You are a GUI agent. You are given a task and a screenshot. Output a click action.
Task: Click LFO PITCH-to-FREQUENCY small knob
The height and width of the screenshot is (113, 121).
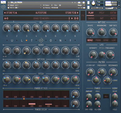pos(102,54)
